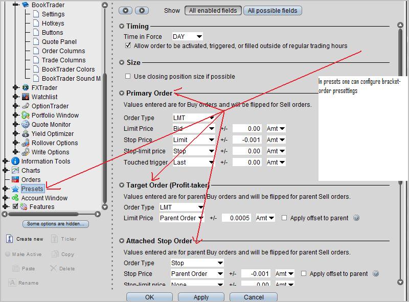409x302 pixels.
Task: Check Apply offset to parent for Target Order
Action: click(284, 218)
